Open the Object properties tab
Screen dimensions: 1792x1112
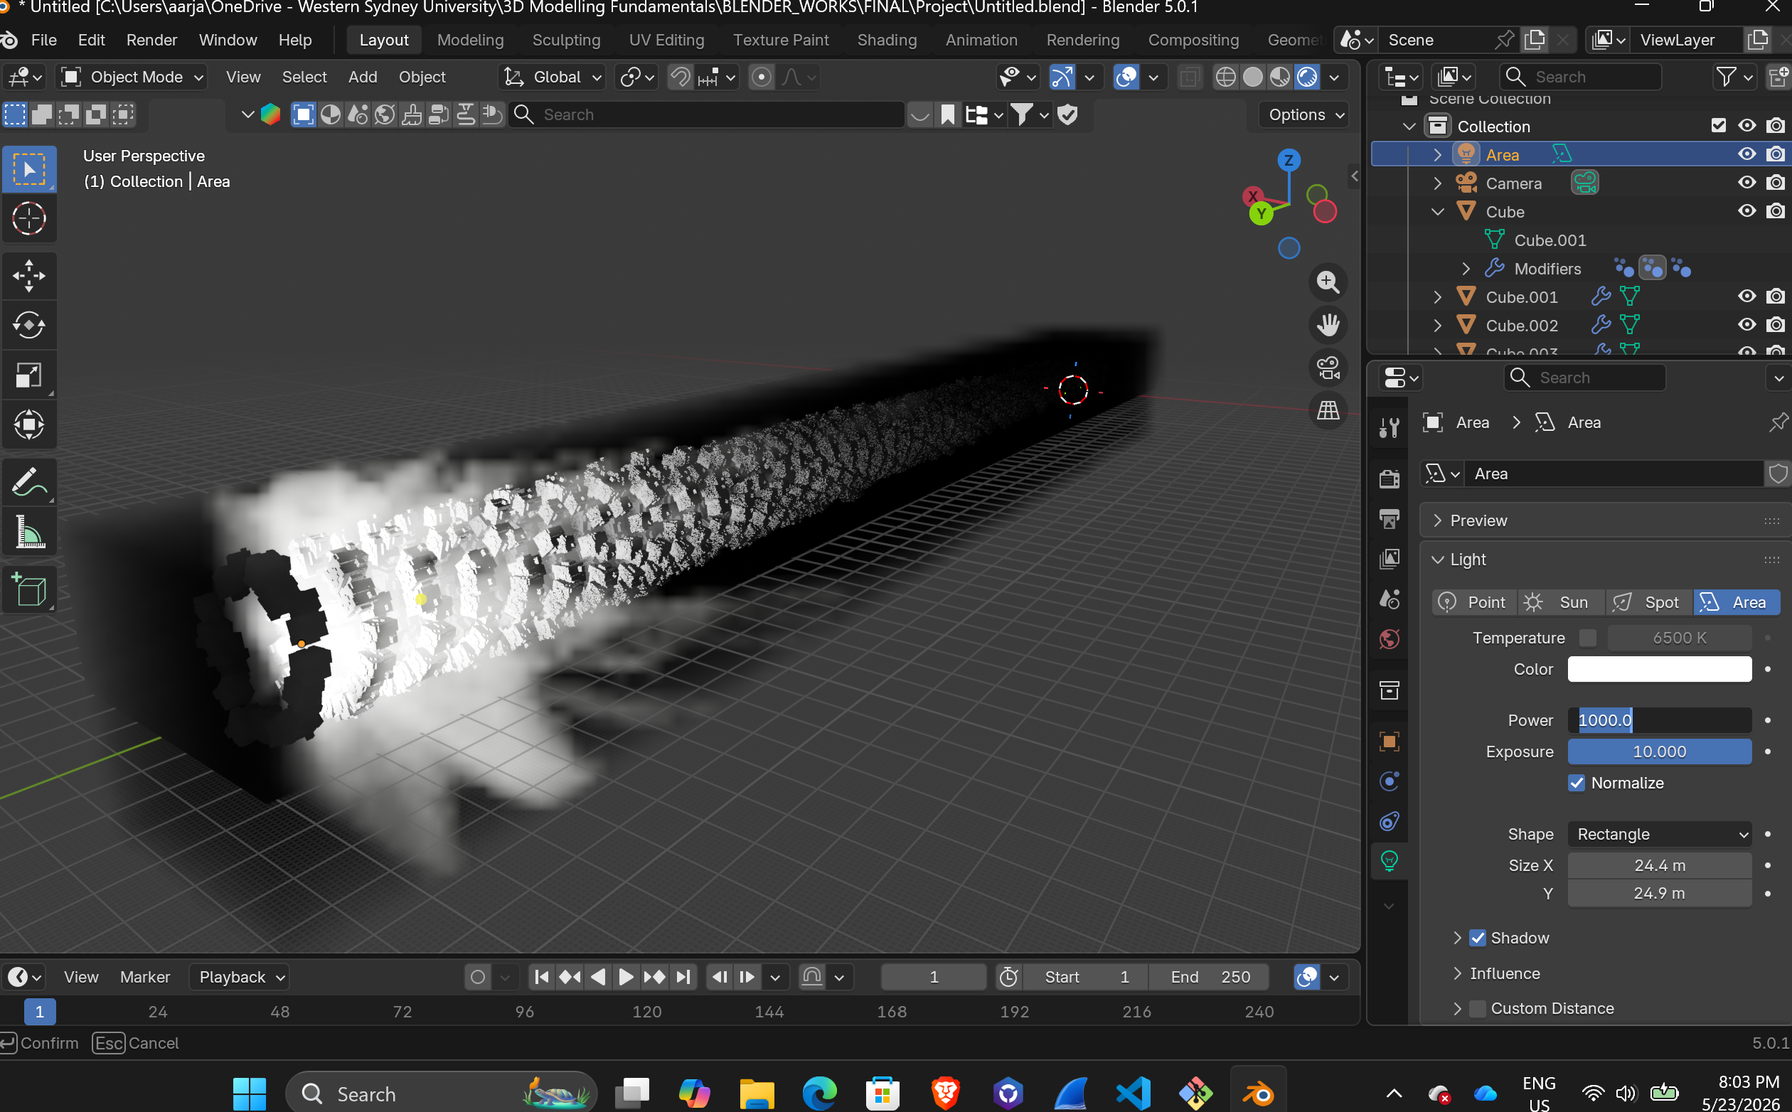pyautogui.click(x=1389, y=742)
